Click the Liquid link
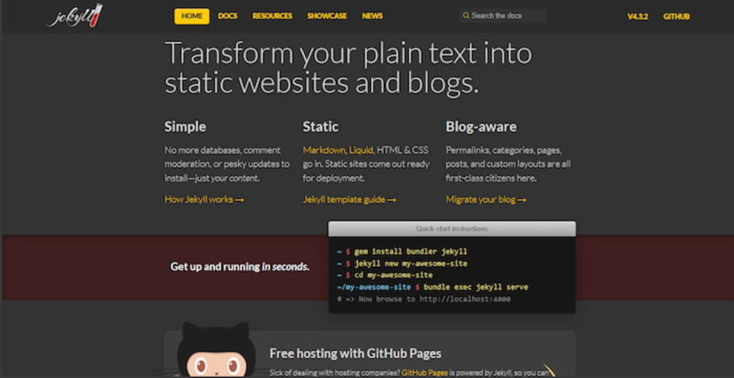 tap(361, 150)
